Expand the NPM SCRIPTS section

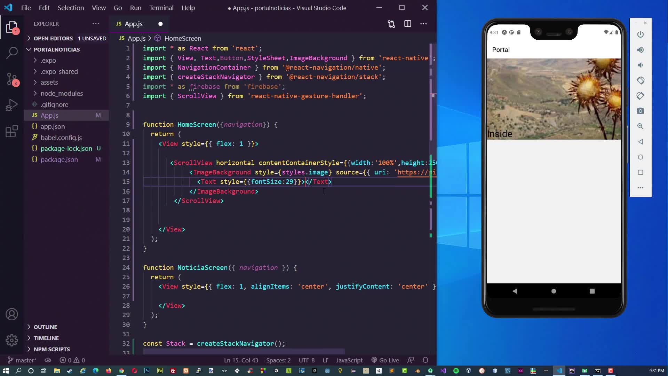tap(51, 349)
